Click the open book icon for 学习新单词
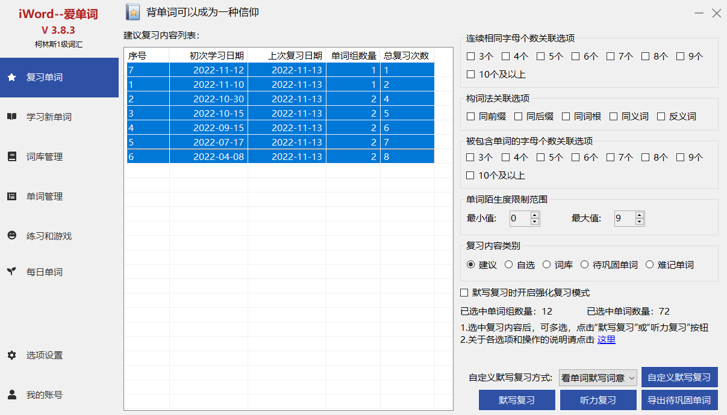The width and height of the screenshot is (727, 415). 11,117
